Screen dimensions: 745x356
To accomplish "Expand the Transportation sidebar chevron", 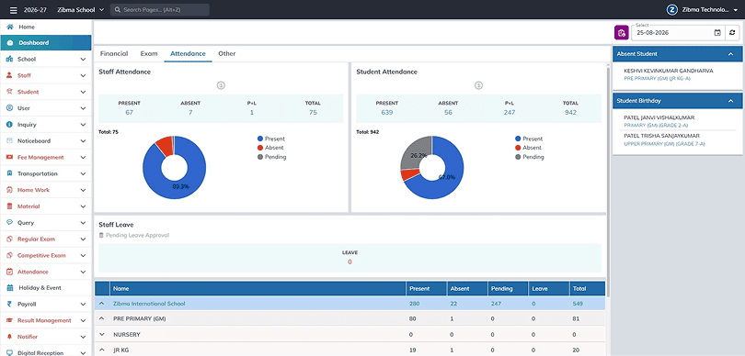I will 83,173.
